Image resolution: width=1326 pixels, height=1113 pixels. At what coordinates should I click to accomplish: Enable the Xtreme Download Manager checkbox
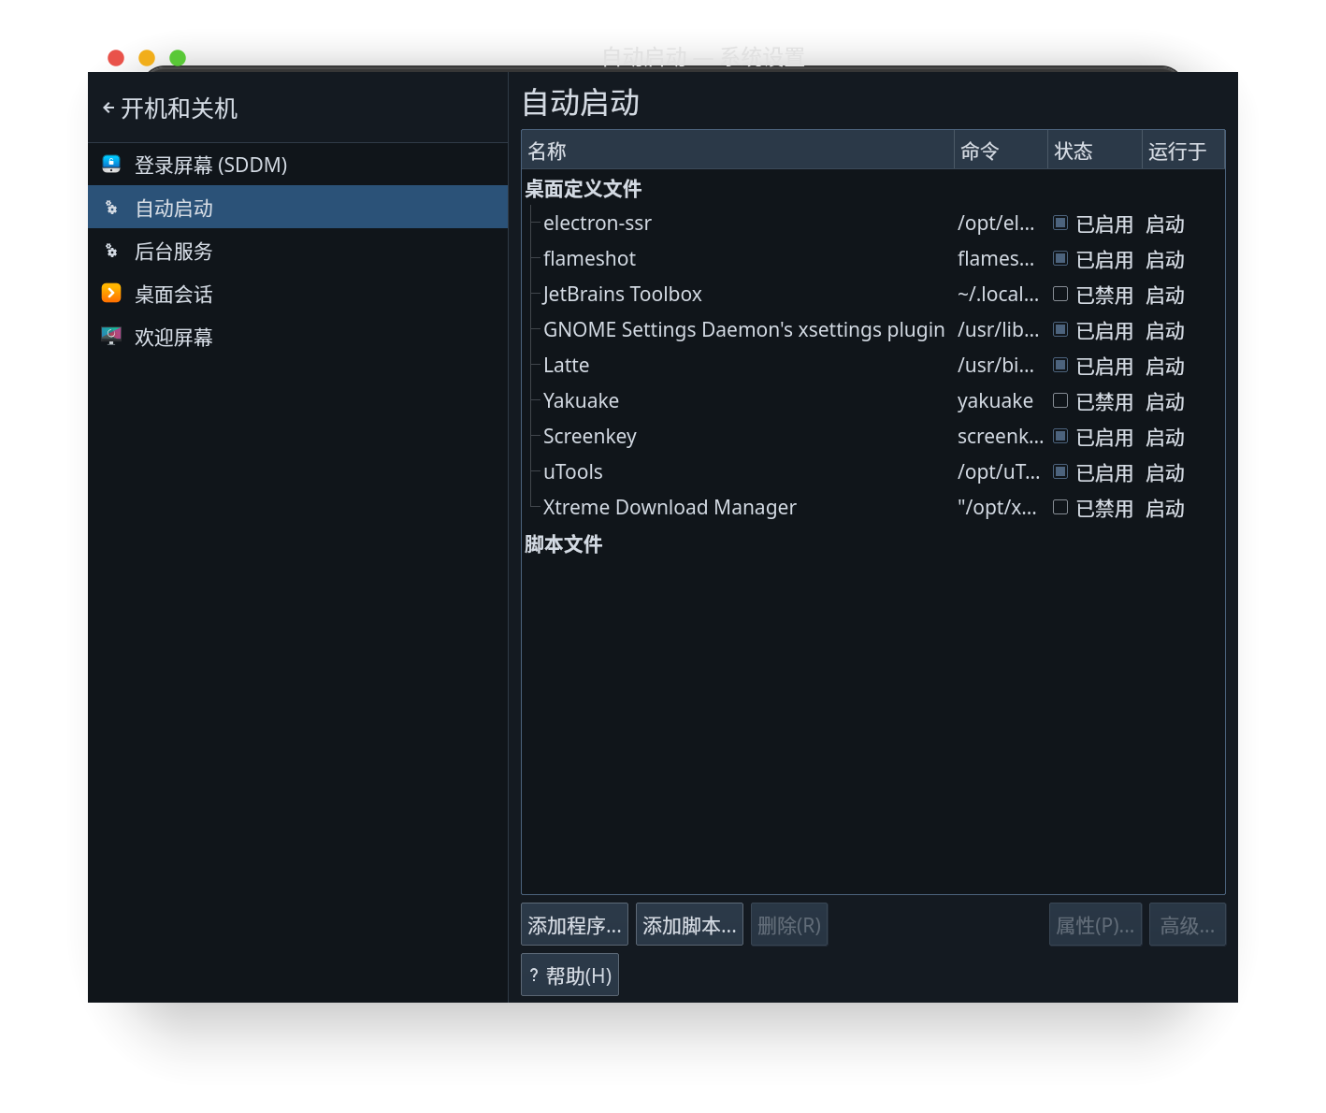click(x=1060, y=507)
